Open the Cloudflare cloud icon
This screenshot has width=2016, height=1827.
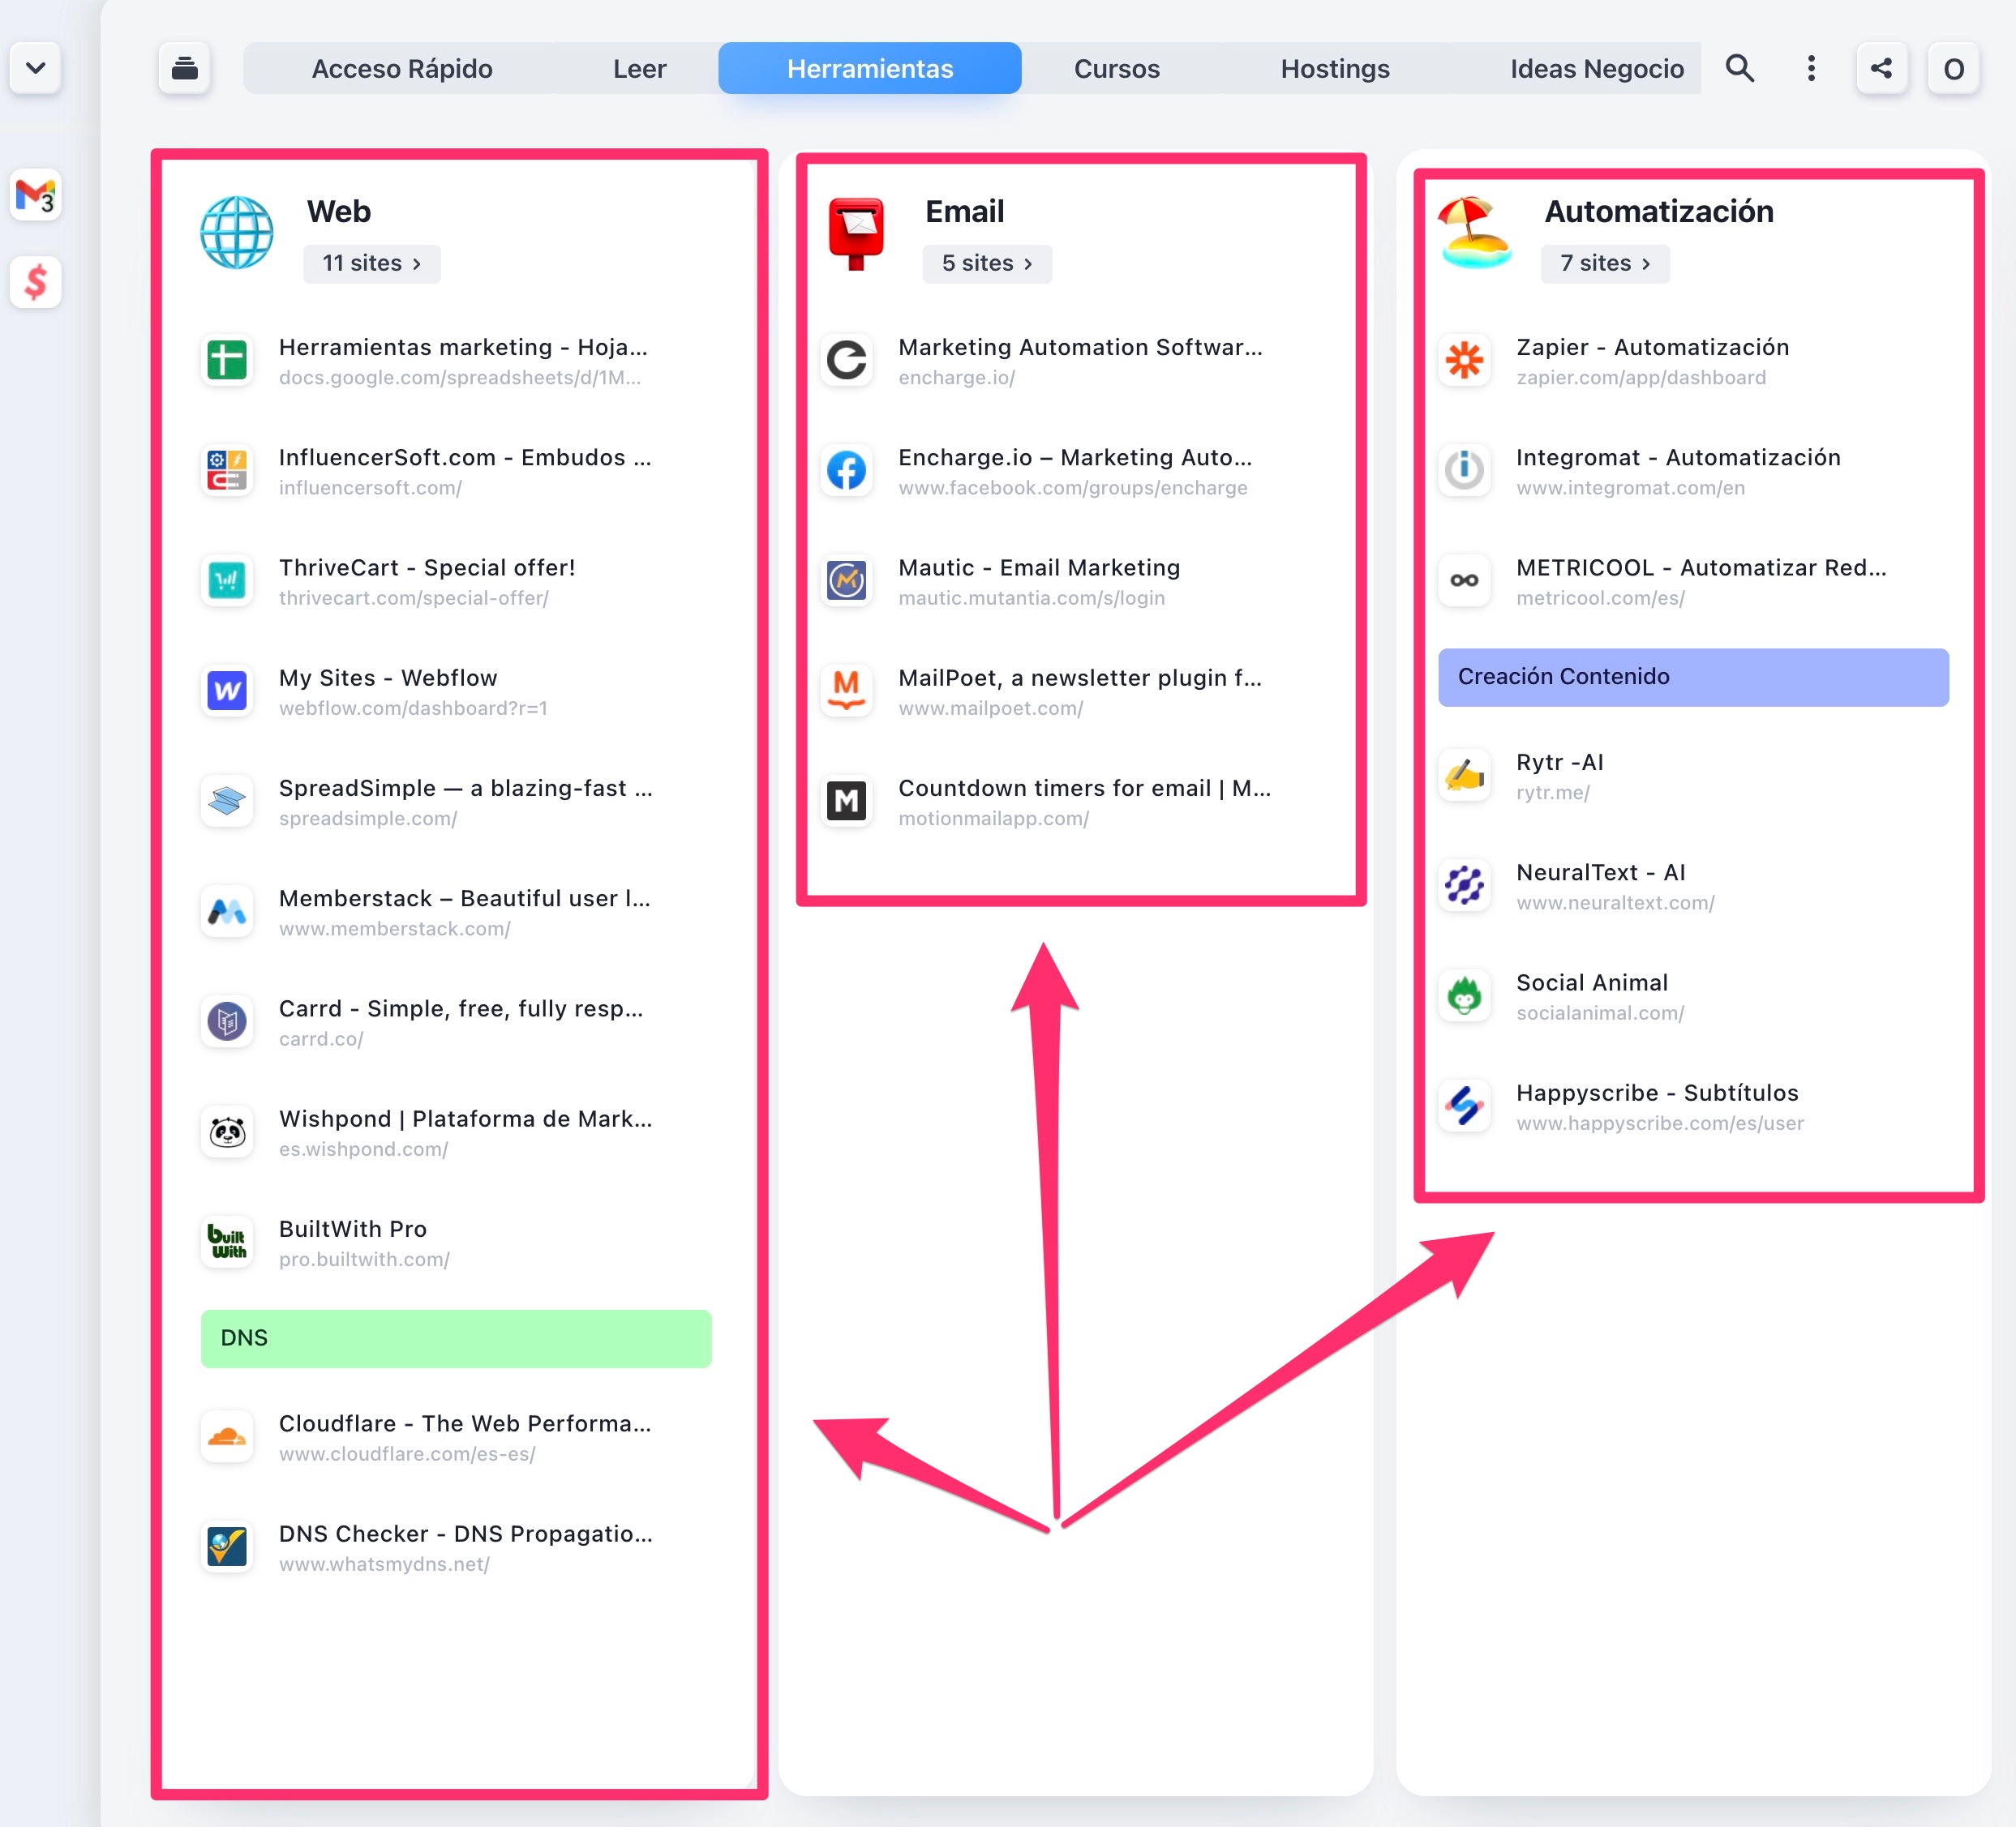[227, 1436]
